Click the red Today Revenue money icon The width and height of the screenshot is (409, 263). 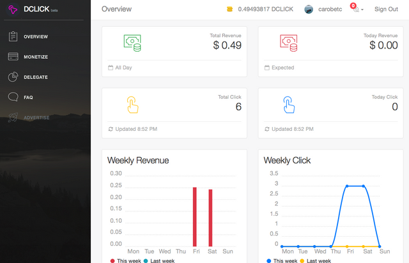point(289,43)
